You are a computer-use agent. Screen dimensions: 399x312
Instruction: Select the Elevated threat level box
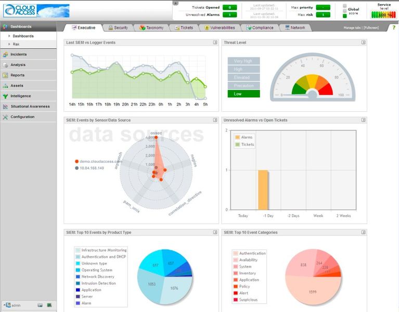(244, 77)
